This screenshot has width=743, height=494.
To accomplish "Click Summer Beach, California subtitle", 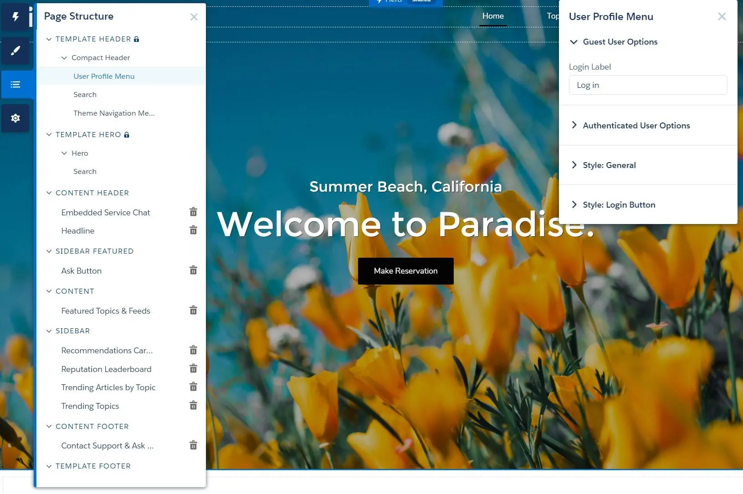I will click(x=406, y=186).
